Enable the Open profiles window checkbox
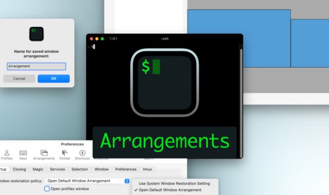Image resolution: width=329 pixels, height=195 pixels. tap(47, 189)
